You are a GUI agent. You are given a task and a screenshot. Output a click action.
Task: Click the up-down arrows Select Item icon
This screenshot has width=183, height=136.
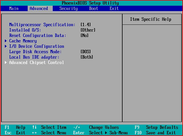34,127
